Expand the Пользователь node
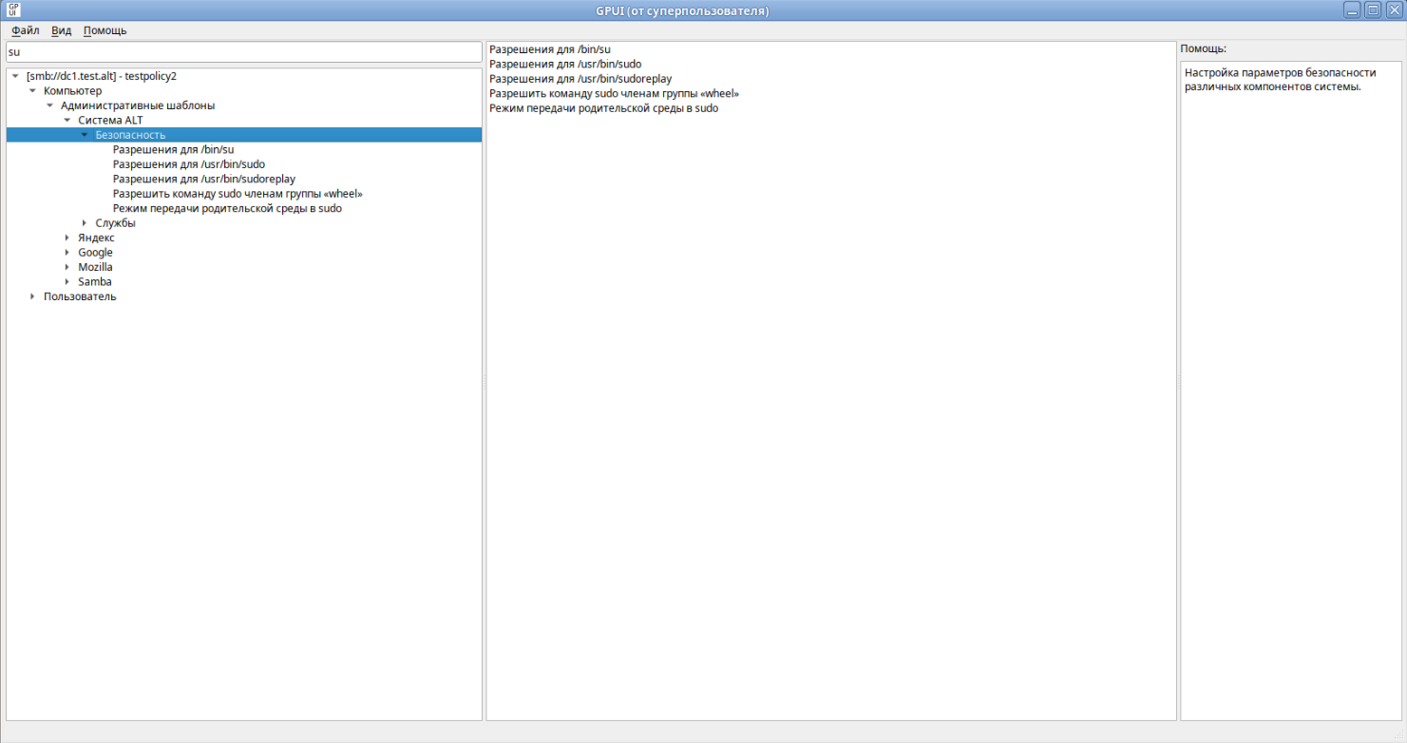This screenshot has width=1407, height=743. 32,296
